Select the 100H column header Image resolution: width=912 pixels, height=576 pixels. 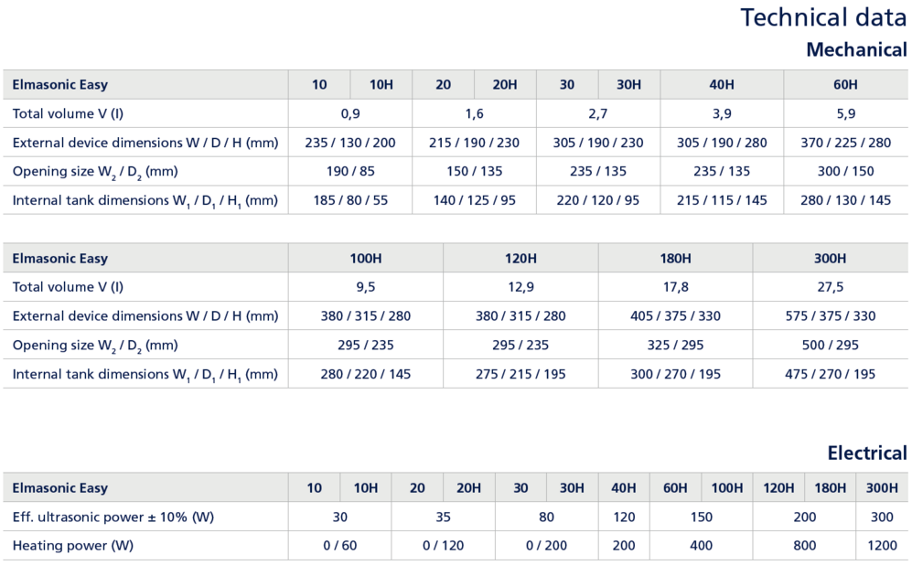tap(365, 259)
